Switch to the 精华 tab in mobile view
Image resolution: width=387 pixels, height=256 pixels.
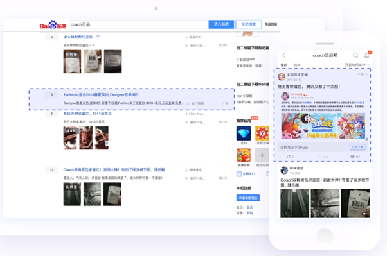tap(297, 65)
